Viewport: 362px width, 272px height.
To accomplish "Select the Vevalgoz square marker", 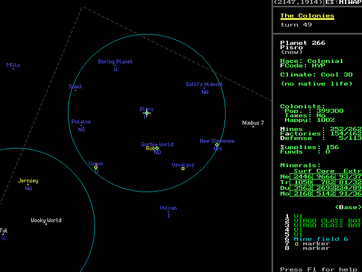I will click(183, 168).
